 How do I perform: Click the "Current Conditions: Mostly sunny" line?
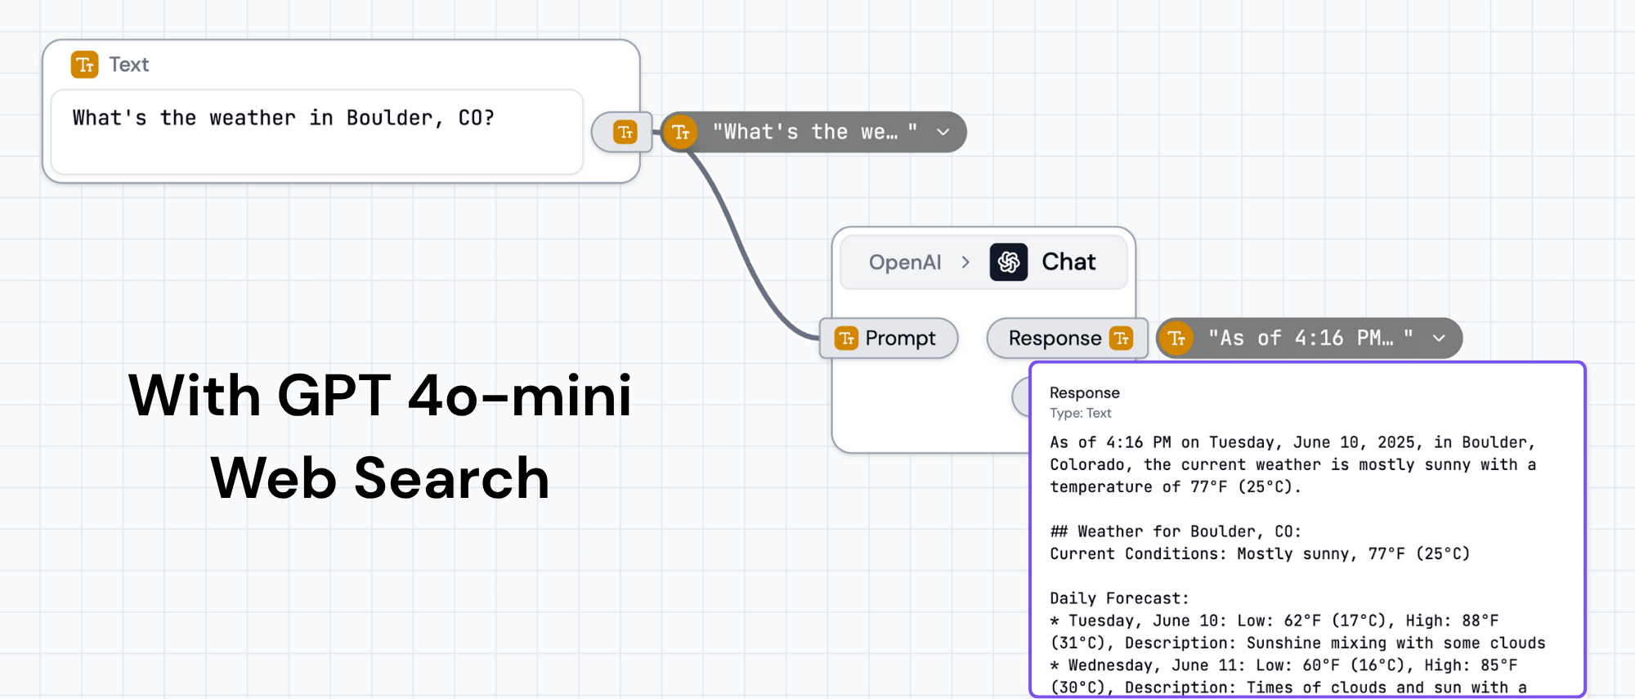pos(1260,553)
